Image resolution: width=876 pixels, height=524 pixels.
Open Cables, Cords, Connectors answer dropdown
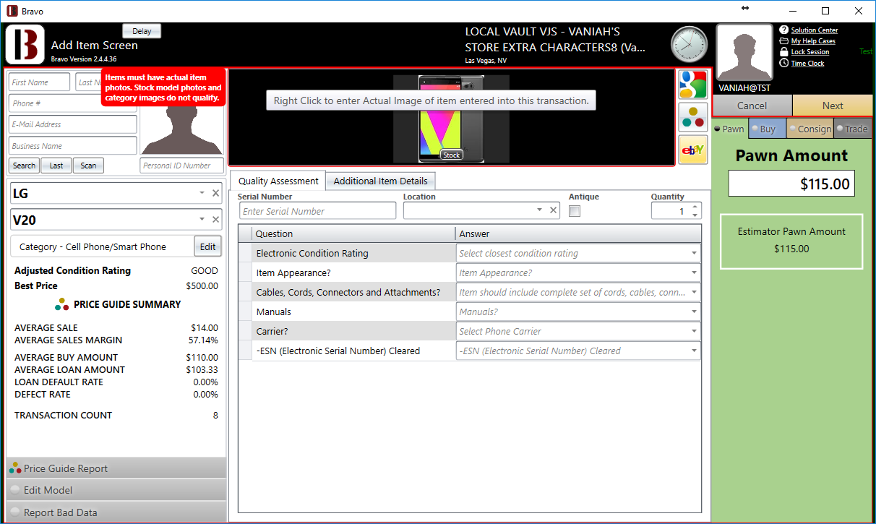coord(695,293)
